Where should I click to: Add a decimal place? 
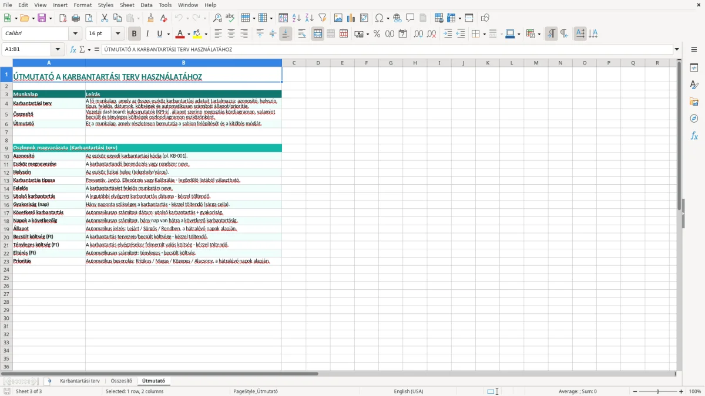pos(418,34)
